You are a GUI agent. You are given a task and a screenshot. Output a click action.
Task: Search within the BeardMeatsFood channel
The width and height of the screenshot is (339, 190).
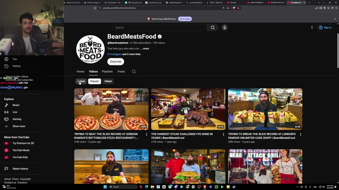134,72
